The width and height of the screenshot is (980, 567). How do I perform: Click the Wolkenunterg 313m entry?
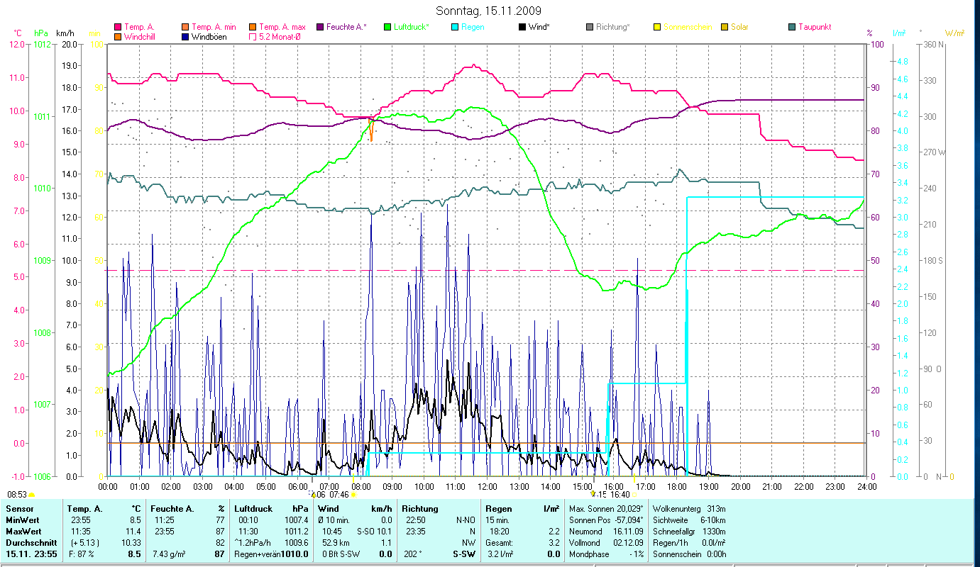point(688,509)
